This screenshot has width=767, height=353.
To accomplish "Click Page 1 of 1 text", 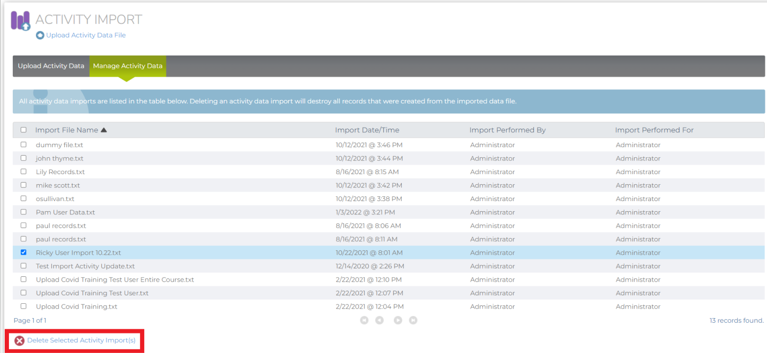I will tap(30, 321).
